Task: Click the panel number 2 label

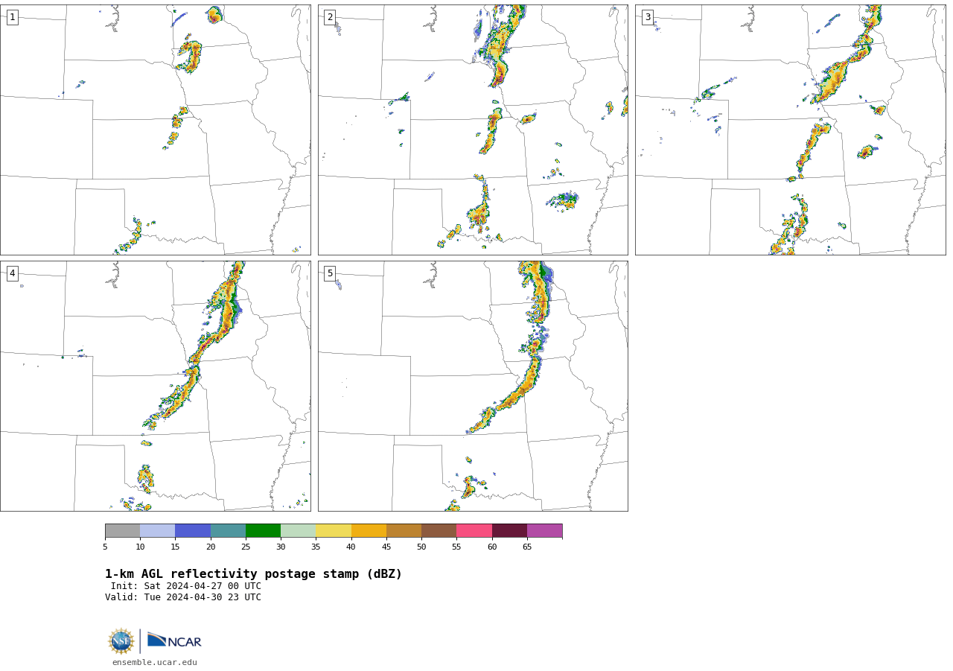Action: 330,17
